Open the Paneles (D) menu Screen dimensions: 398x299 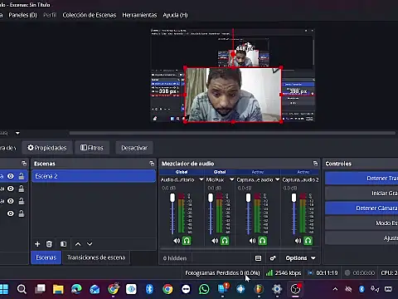22,15
